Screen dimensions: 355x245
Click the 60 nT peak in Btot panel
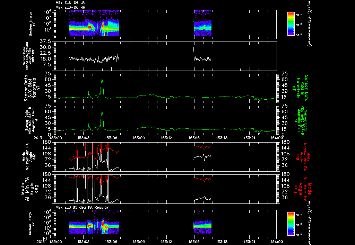(x=102, y=80)
